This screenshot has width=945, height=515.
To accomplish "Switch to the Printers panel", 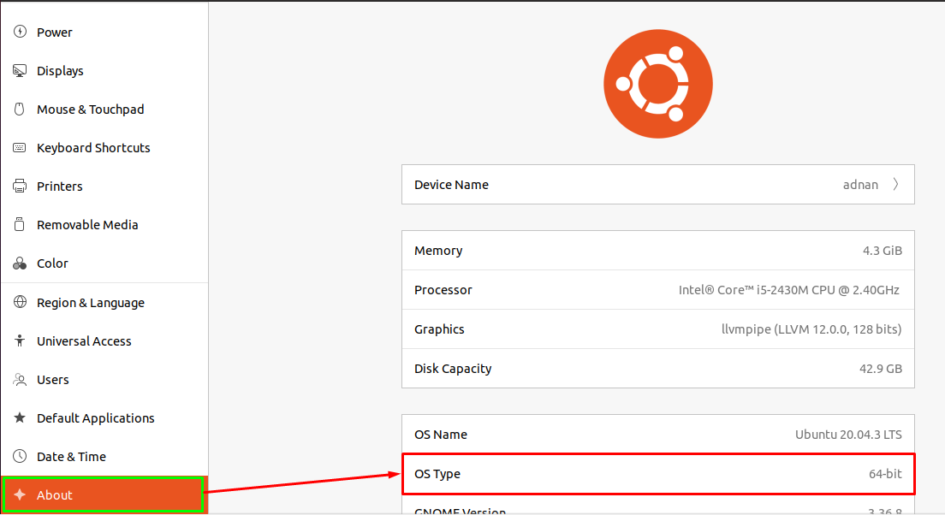I will (x=104, y=186).
